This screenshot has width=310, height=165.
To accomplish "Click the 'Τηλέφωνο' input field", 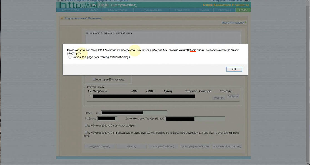I will coord(107,119).
